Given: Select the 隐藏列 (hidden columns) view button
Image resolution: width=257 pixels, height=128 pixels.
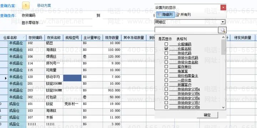Looking at the screenshot, I should click(x=165, y=15).
